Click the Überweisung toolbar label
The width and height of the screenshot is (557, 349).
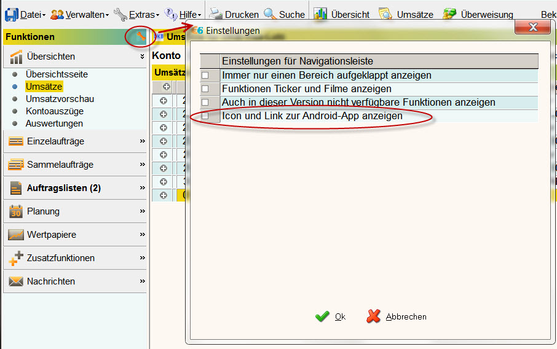487,15
